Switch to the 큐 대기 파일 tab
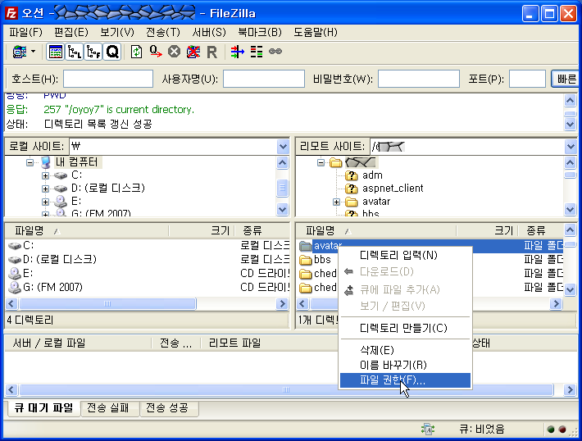Viewport: 582px width, 441px height. [x=43, y=408]
